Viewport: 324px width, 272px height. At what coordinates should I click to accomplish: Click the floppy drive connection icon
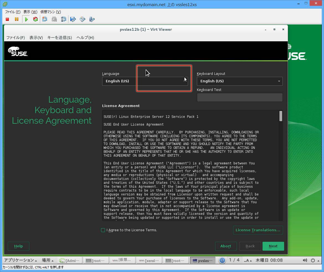[73, 19]
